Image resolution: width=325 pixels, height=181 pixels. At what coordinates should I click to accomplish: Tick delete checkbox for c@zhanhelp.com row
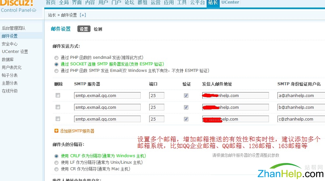tap(58, 119)
